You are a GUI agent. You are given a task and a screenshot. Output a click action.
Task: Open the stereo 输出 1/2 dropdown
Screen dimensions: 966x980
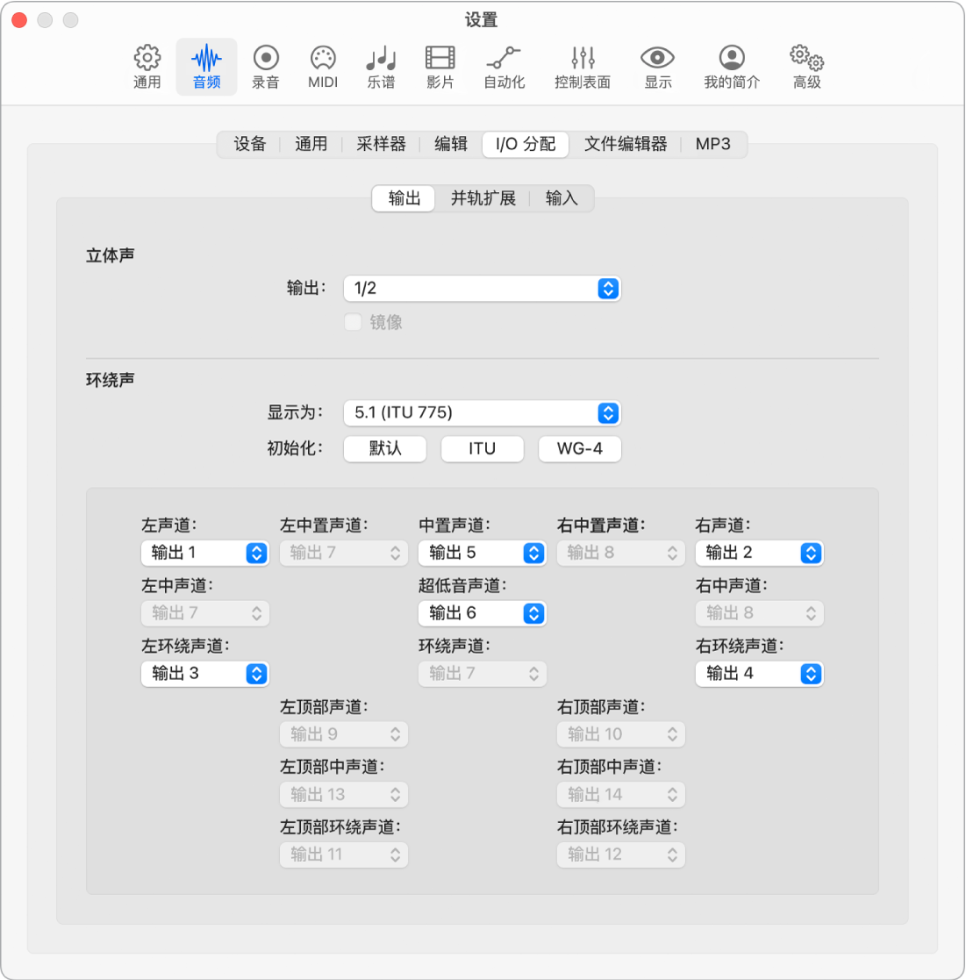tap(482, 288)
